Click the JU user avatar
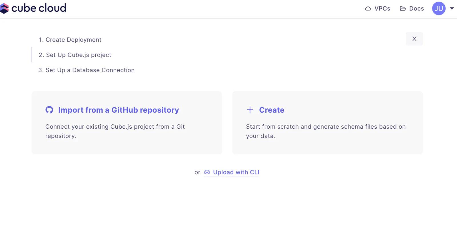This screenshot has width=457, height=235. 439,9
